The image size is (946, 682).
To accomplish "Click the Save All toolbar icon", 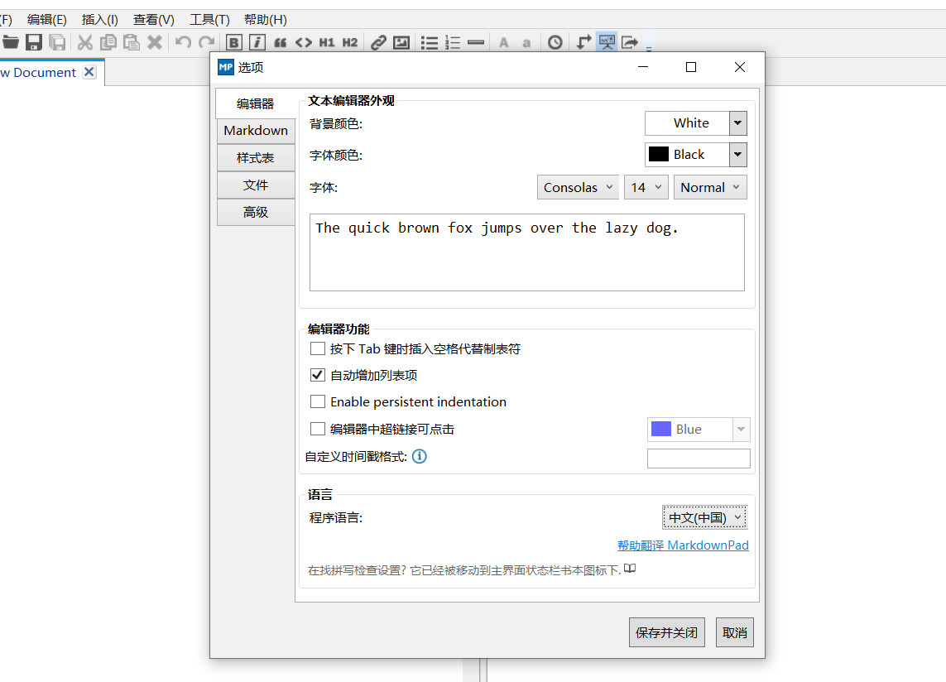I will click(x=57, y=42).
